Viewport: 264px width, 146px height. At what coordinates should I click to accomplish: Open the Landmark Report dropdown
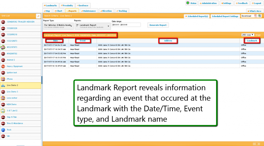click(93, 26)
